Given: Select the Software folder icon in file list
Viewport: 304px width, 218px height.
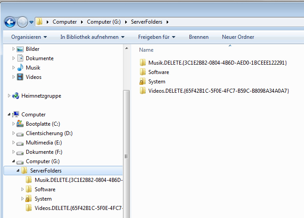Looking at the screenshot, I should 143,72.
